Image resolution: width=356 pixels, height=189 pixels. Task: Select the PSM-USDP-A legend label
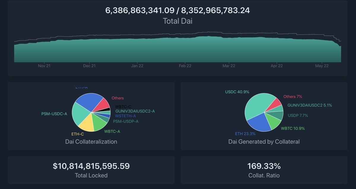pos(126,121)
